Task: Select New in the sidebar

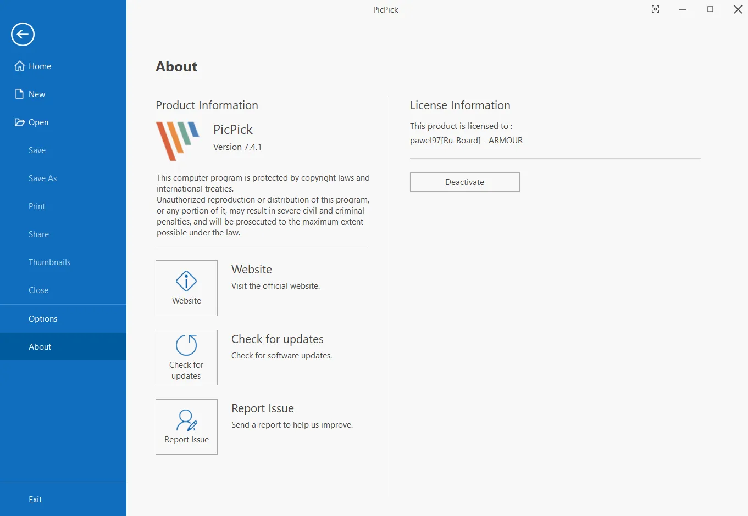Action: [63, 94]
